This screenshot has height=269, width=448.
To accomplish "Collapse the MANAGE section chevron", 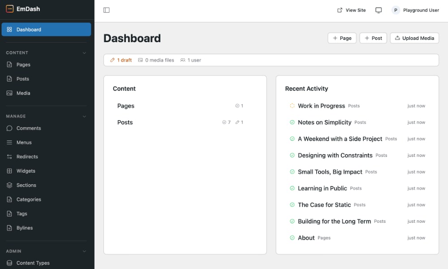I will (84, 116).
